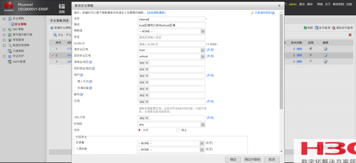This screenshot has height=163, width=356.
Task: Click the refresh 刷新 icon
Action: tap(305, 28)
